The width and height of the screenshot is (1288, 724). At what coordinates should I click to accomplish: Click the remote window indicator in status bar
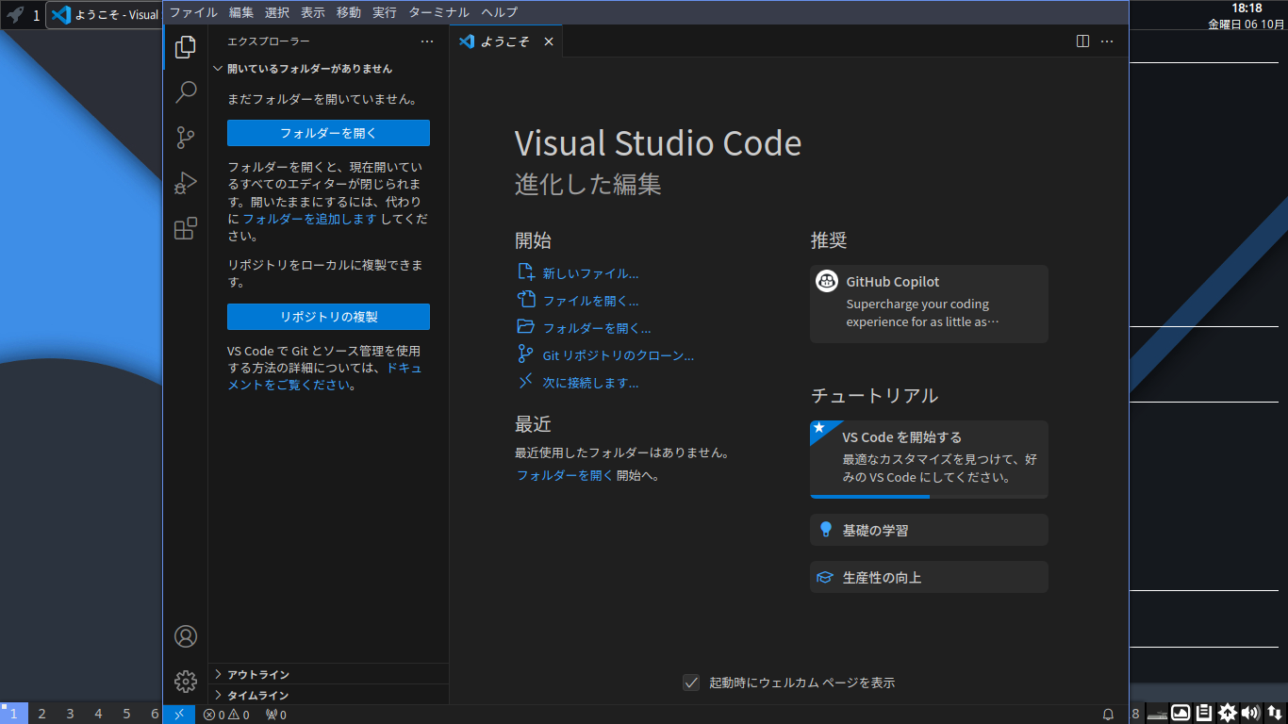(179, 715)
